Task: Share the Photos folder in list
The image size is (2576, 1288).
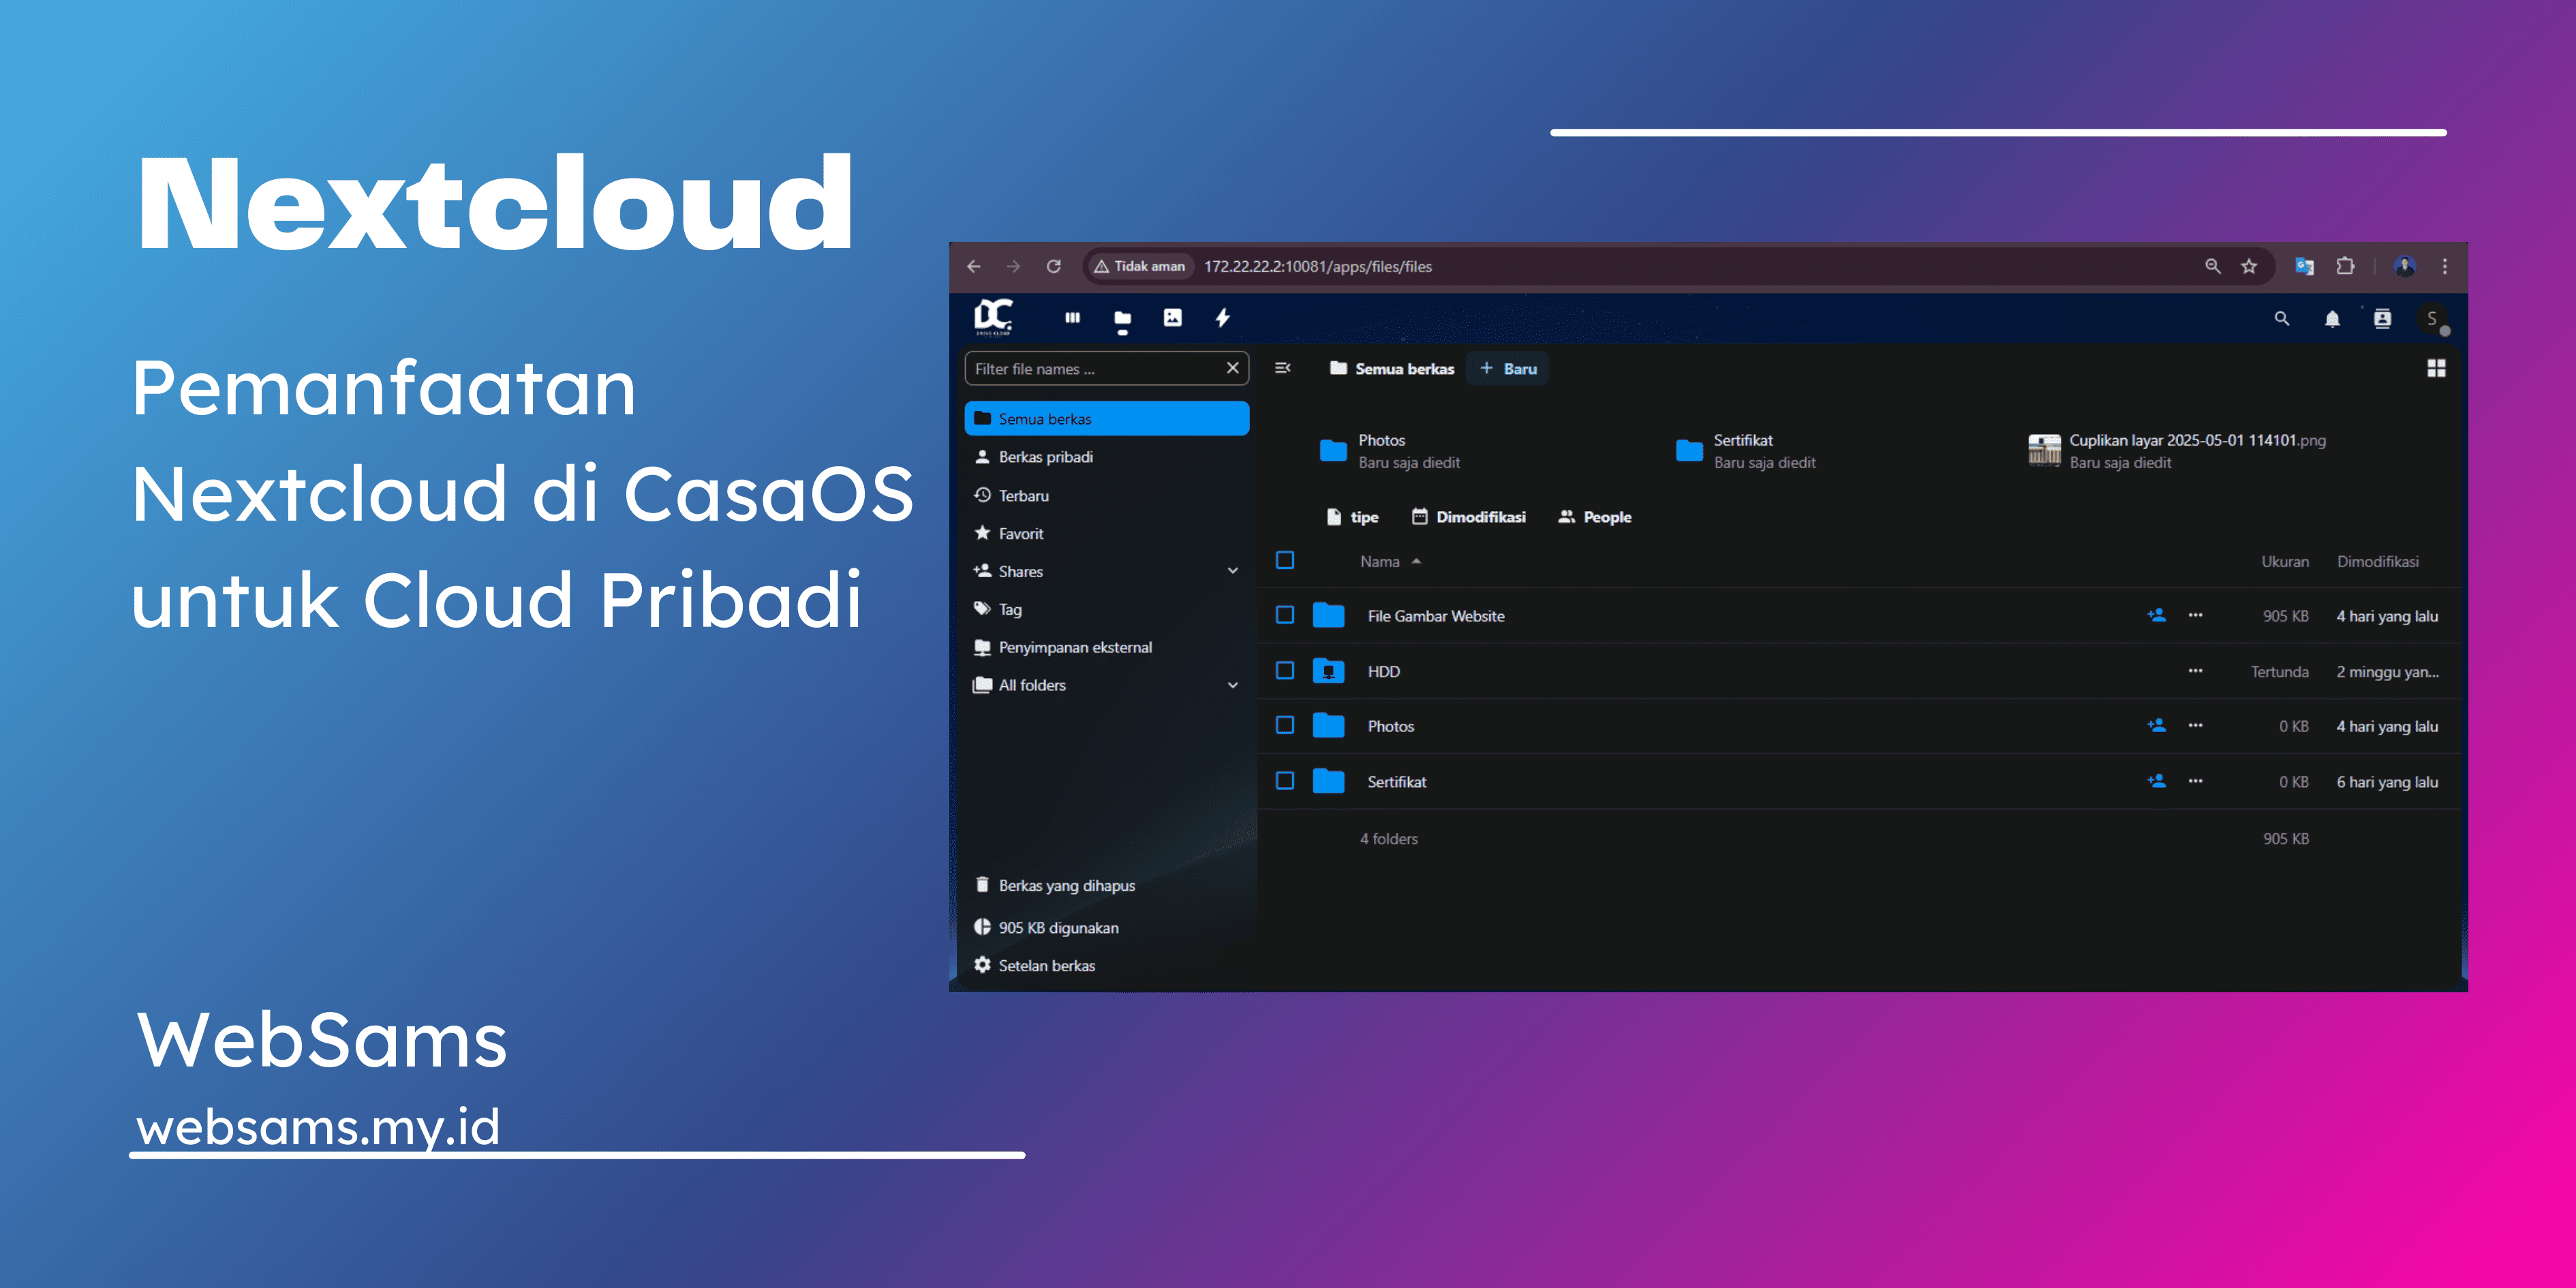Action: (x=2156, y=725)
